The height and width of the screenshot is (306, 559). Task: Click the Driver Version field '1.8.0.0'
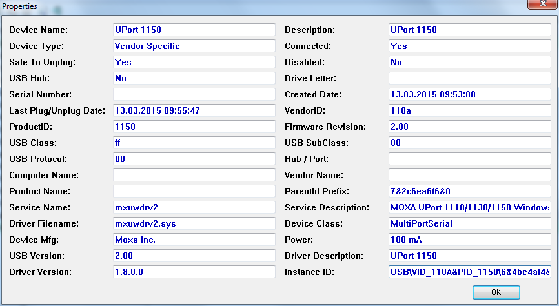pos(194,272)
